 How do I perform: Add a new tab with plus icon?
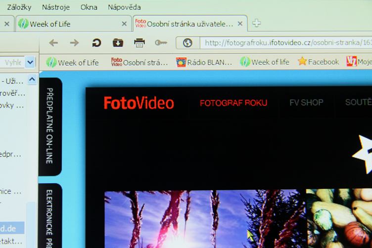point(256,23)
